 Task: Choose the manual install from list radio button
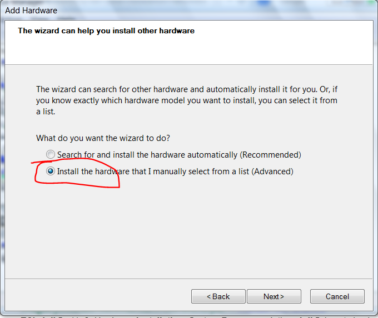click(51, 171)
